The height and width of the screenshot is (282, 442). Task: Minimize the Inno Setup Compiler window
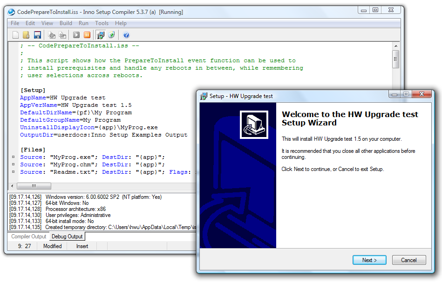click(x=364, y=10)
